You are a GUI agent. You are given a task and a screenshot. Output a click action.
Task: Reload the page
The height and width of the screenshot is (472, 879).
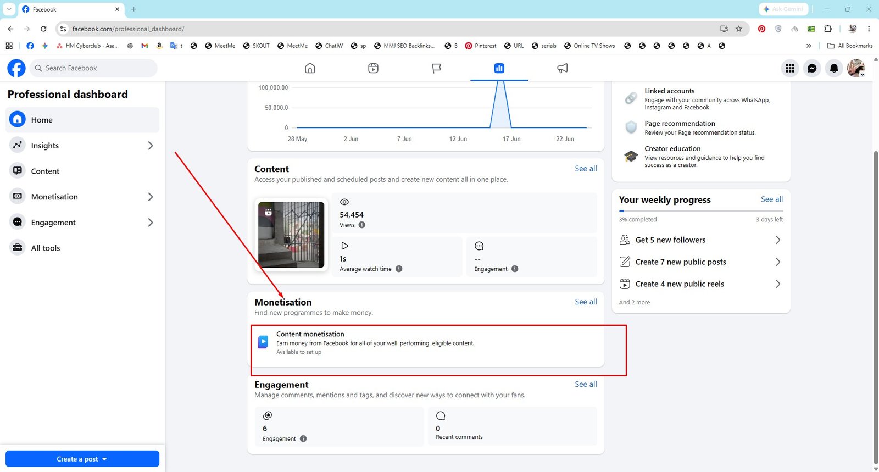point(43,29)
